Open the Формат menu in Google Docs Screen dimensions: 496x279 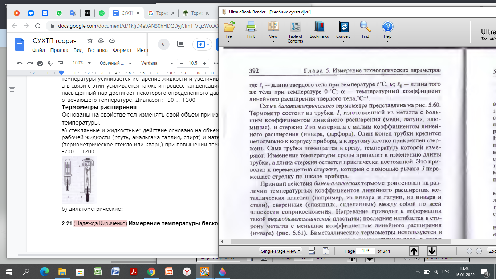pyautogui.click(x=122, y=50)
